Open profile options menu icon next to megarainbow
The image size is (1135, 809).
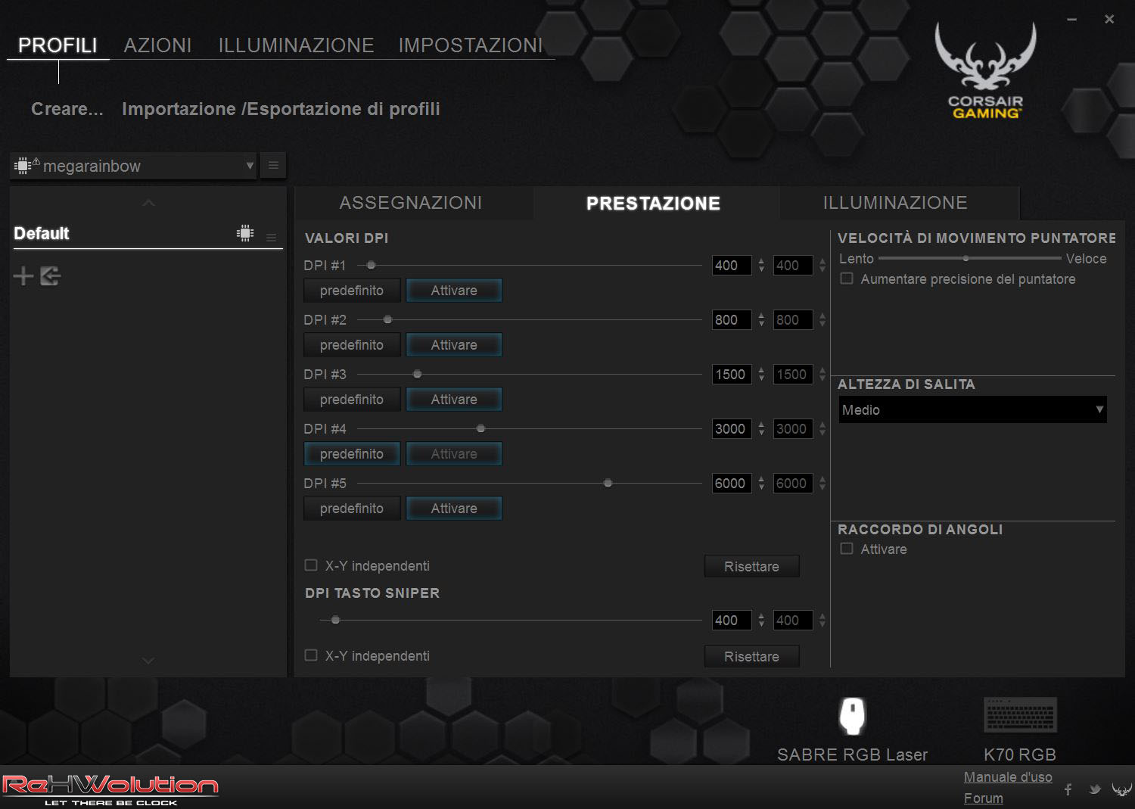coord(273,166)
